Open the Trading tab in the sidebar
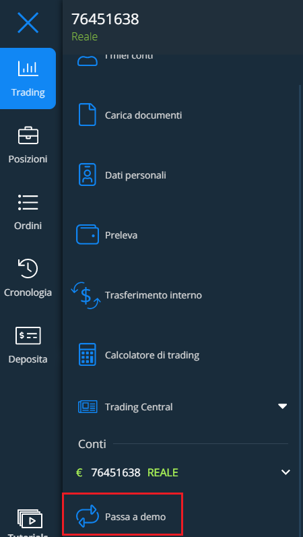Screen dimensions: 303x537 tap(28, 78)
